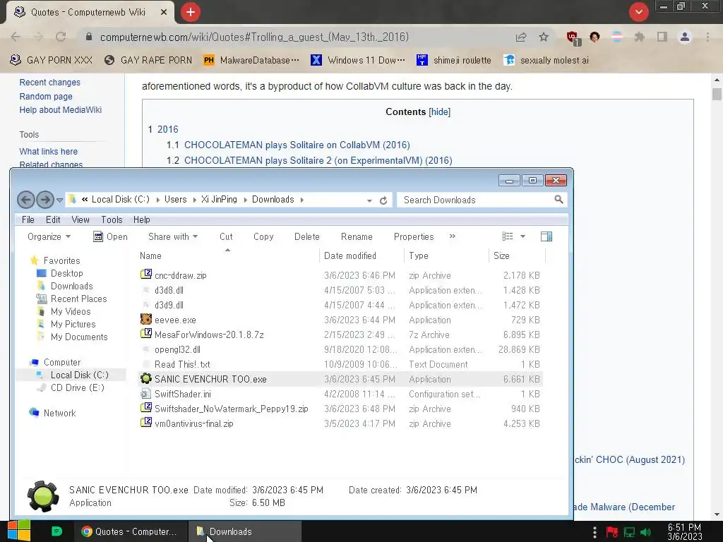The image size is (723, 542).
Task: Open the browser side panel icon
Action: pyautogui.click(x=662, y=37)
